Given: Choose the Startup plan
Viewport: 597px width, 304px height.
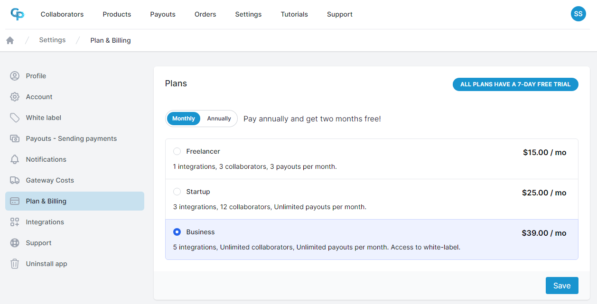Looking at the screenshot, I should pos(177,192).
